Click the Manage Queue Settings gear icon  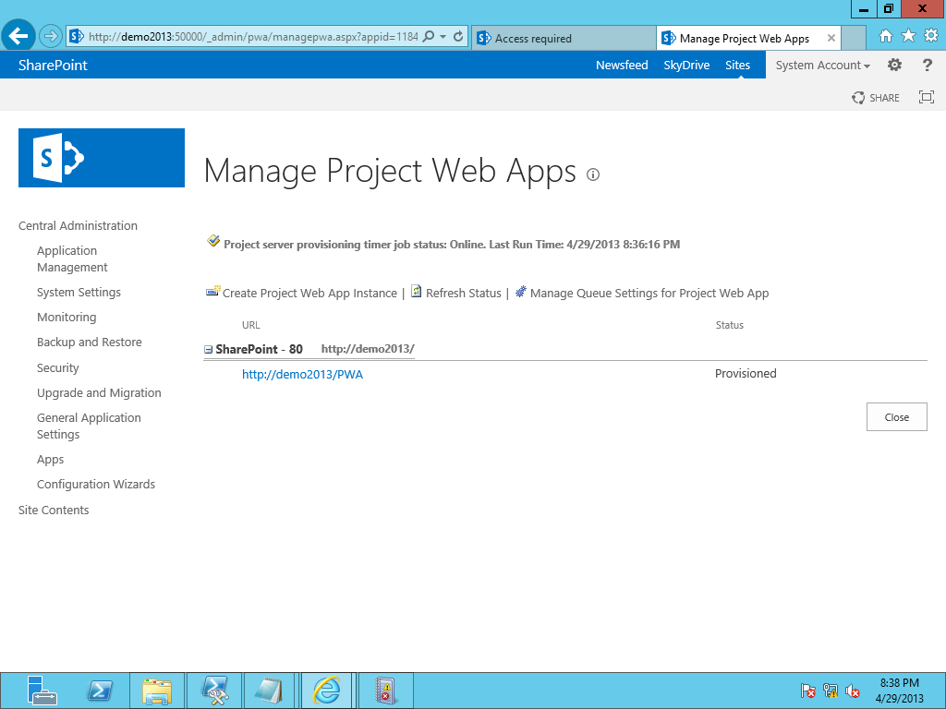click(521, 291)
